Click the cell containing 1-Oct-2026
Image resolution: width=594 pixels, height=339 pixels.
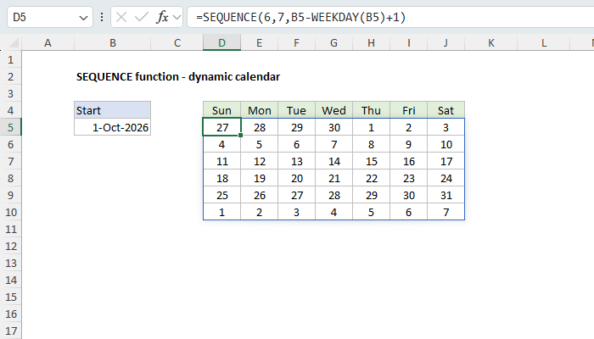pos(113,127)
